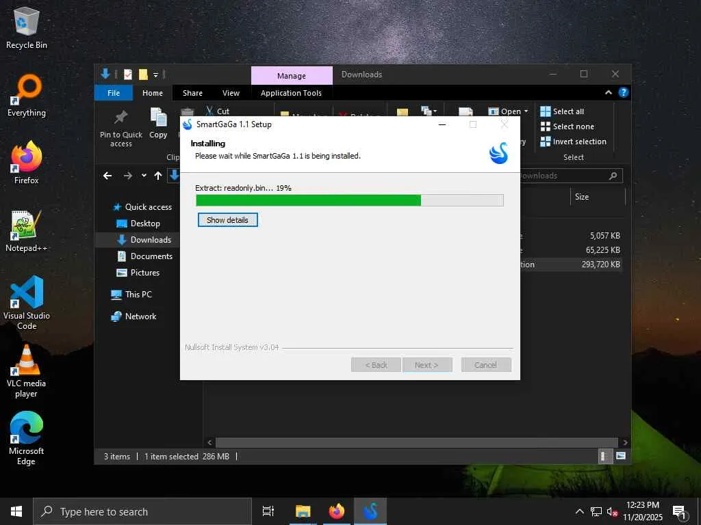Open Microsoft Edge desktop shortcut
701x525 pixels.
coord(27,438)
